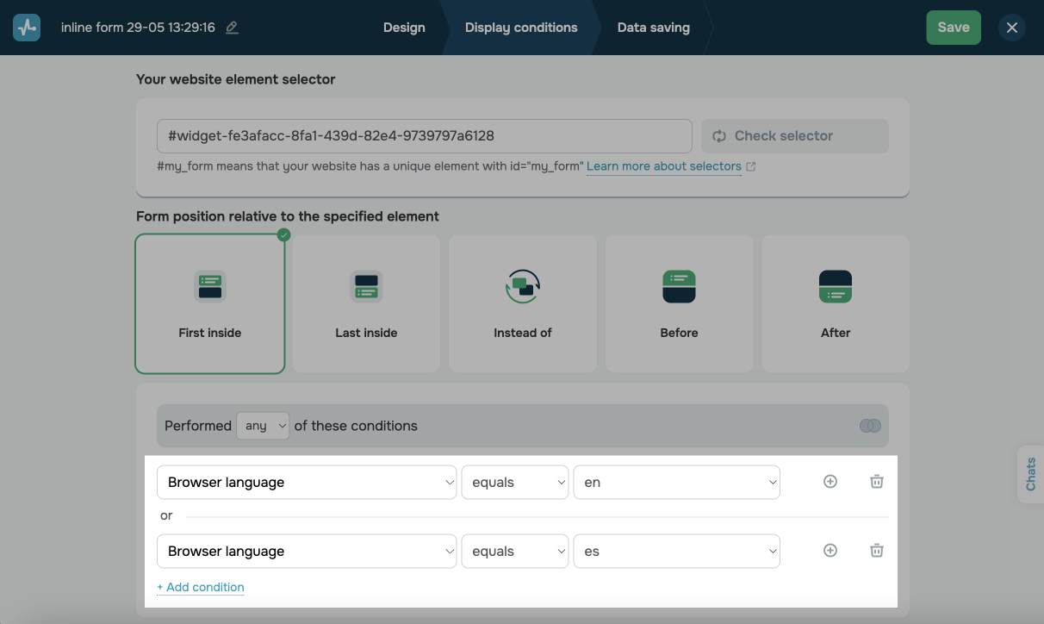Click the condition group icon in header row
The height and width of the screenshot is (624, 1044).
pyautogui.click(x=870, y=426)
